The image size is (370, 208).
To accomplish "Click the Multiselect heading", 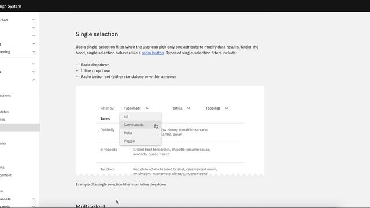I will tap(91, 206).
